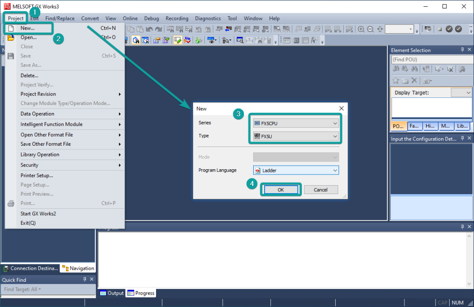Click the zoom out magnifier icon
The image size is (474, 307).
[x=370, y=29]
